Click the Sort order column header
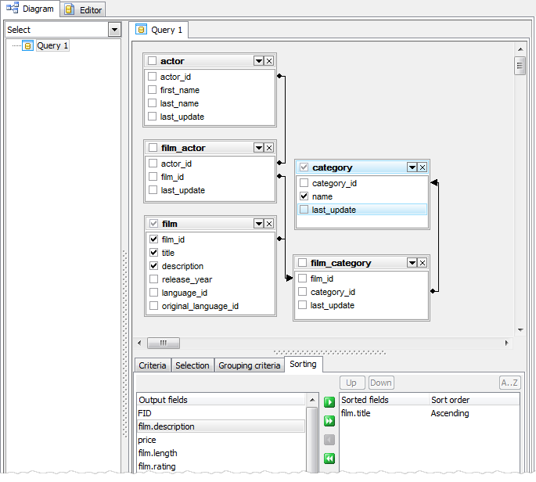This screenshot has height=482, width=536. coord(474,400)
